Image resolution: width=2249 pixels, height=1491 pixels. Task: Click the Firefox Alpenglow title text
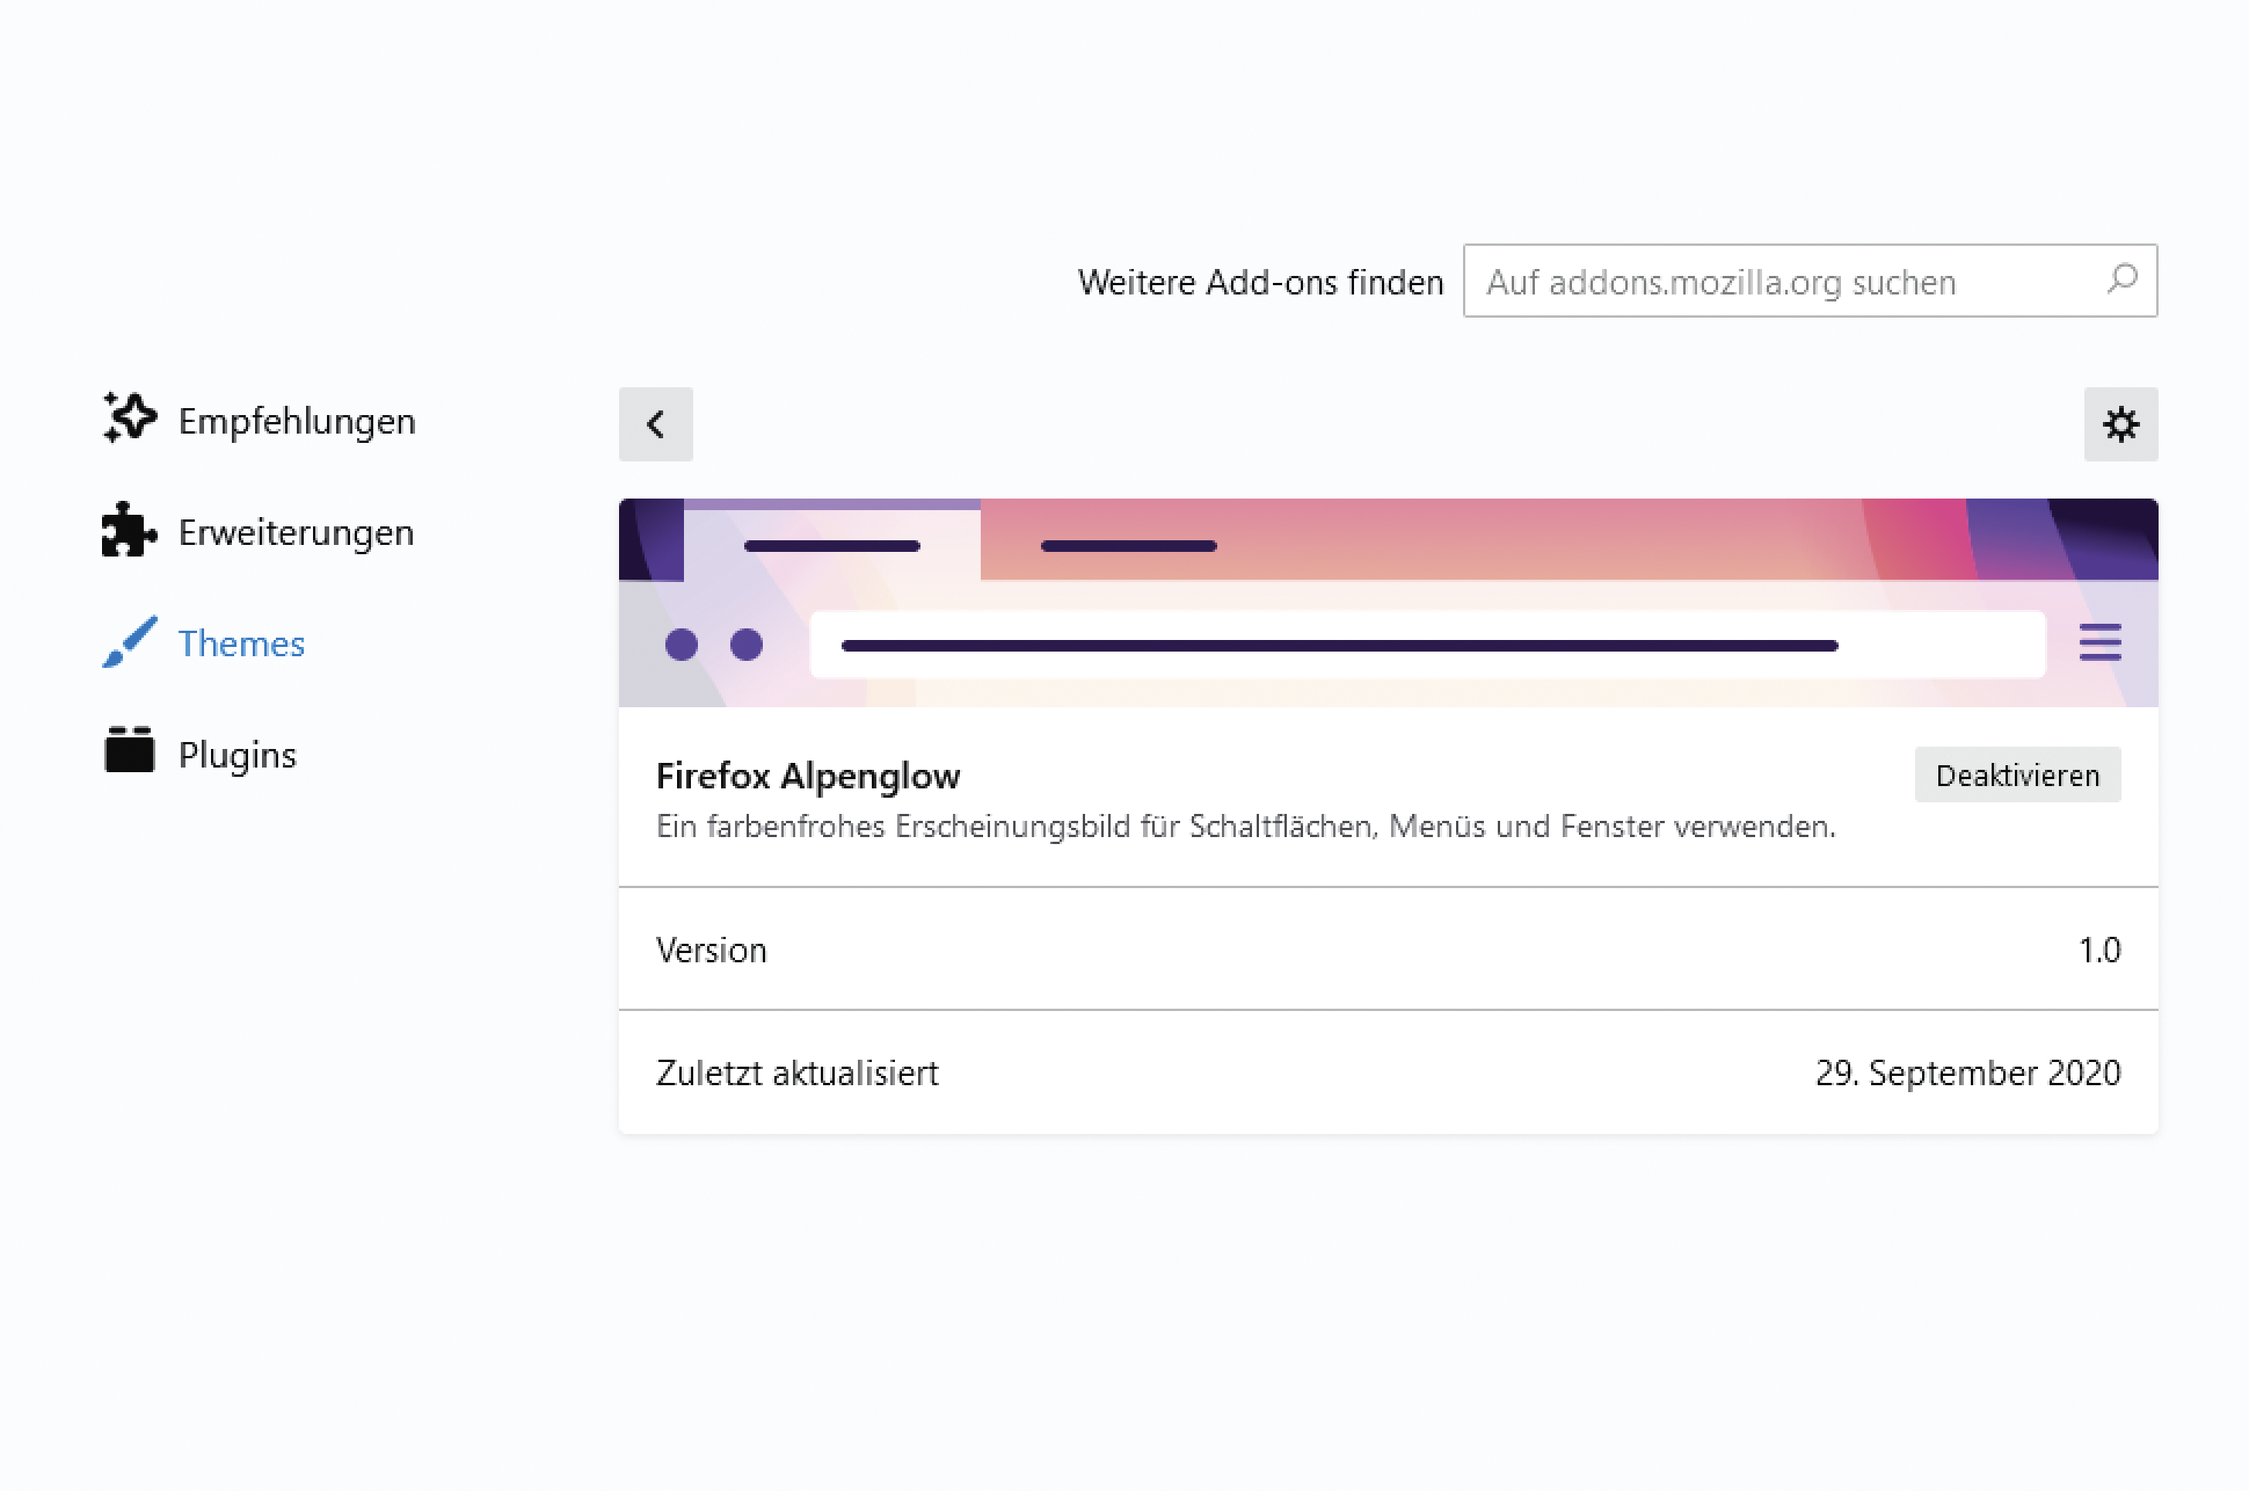[808, 776]
